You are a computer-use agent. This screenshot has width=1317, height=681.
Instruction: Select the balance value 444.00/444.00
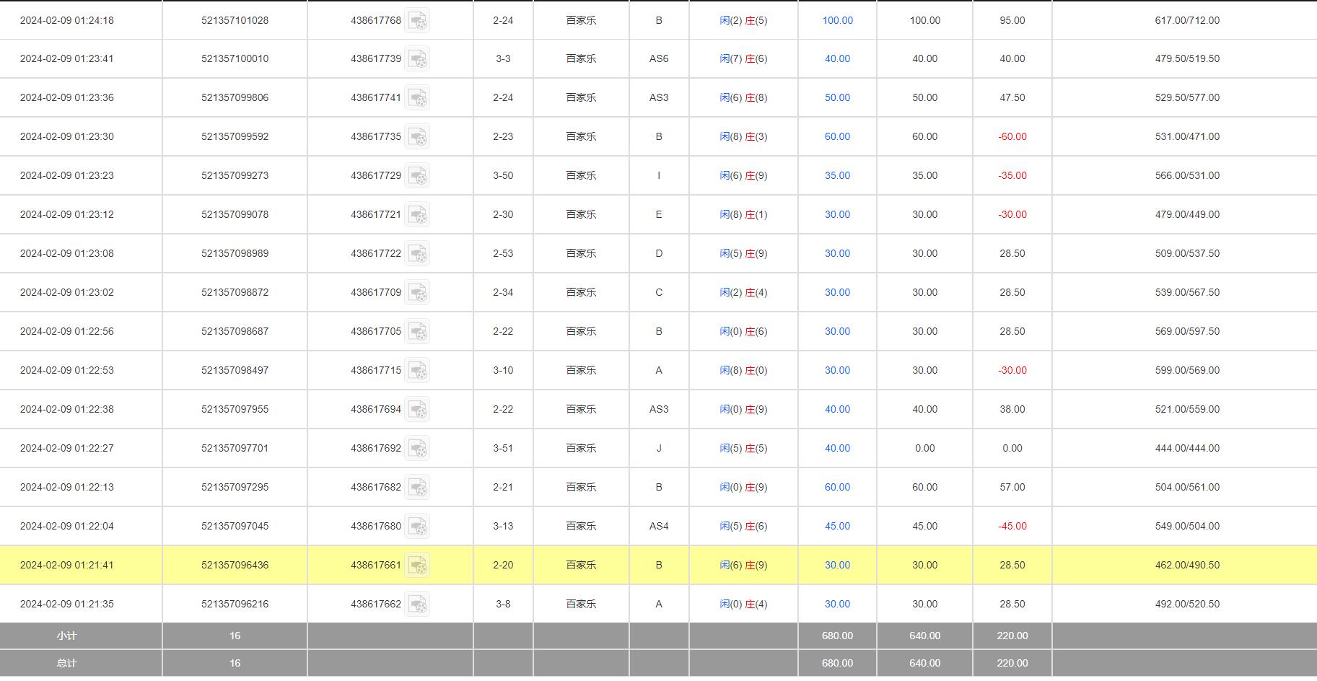pyautogui.click(x=1187, y=448)
